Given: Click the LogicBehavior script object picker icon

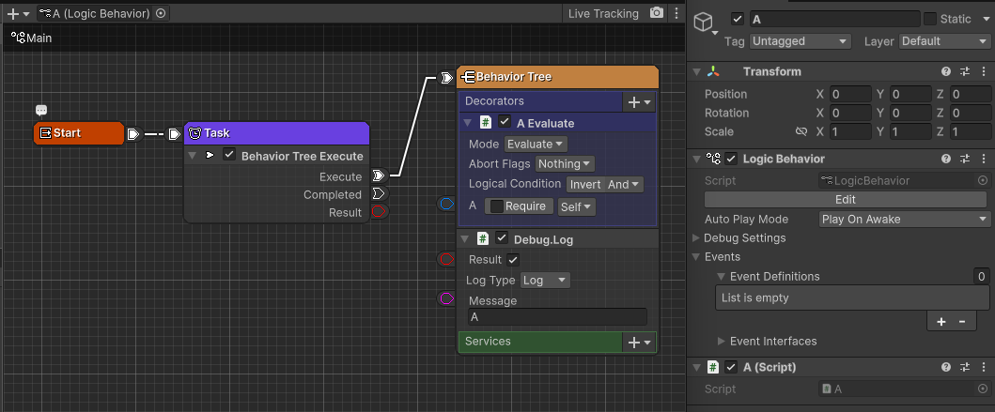Looking at the screenshot, I should pos(983,180).
